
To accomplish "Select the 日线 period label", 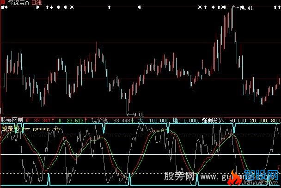I will pyautogui.click(x=37, y=2).
